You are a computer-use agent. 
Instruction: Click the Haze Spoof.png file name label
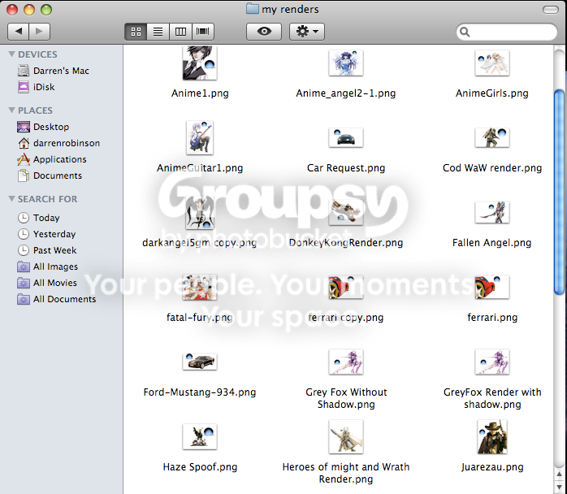click(x=200, y=467)
